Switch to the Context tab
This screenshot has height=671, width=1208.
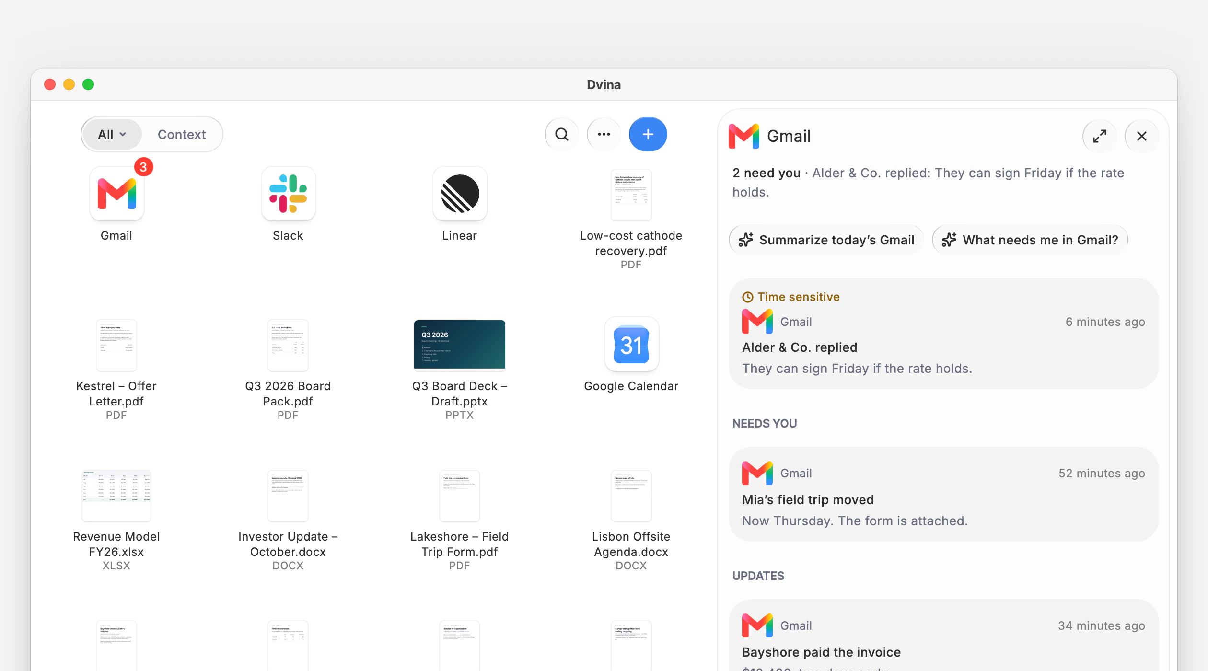click(182, 134)
